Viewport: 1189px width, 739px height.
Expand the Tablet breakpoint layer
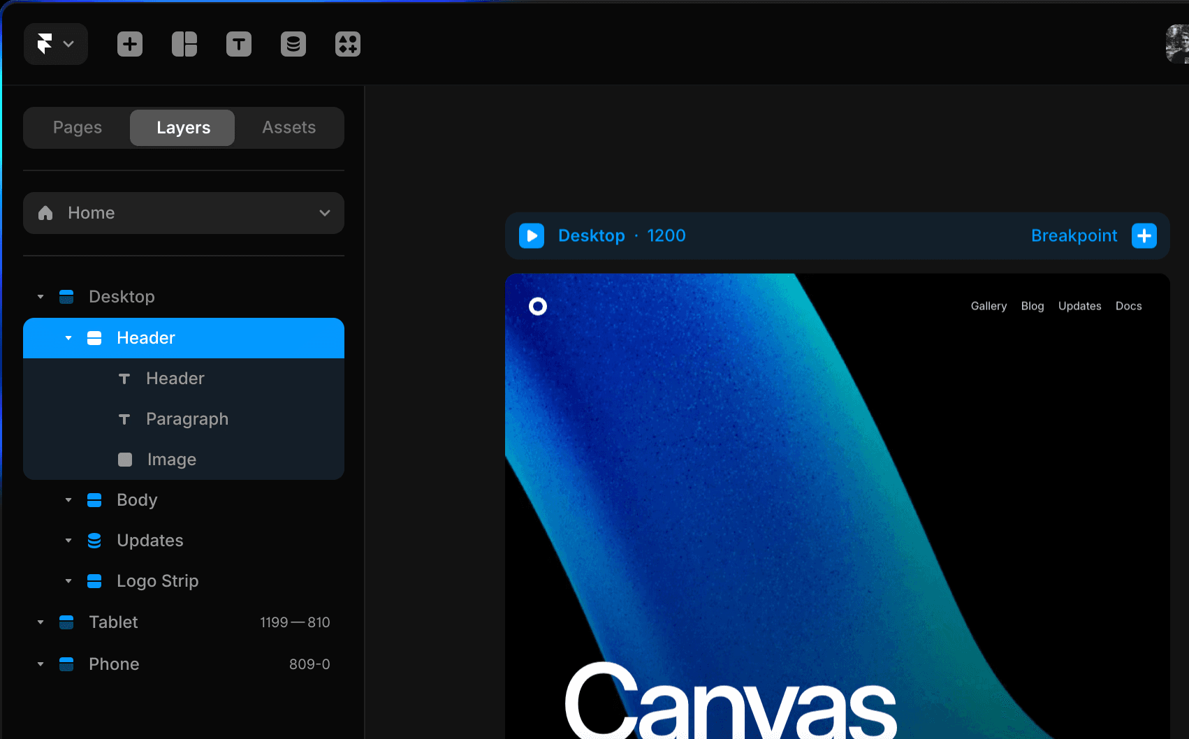click(41, 622)
